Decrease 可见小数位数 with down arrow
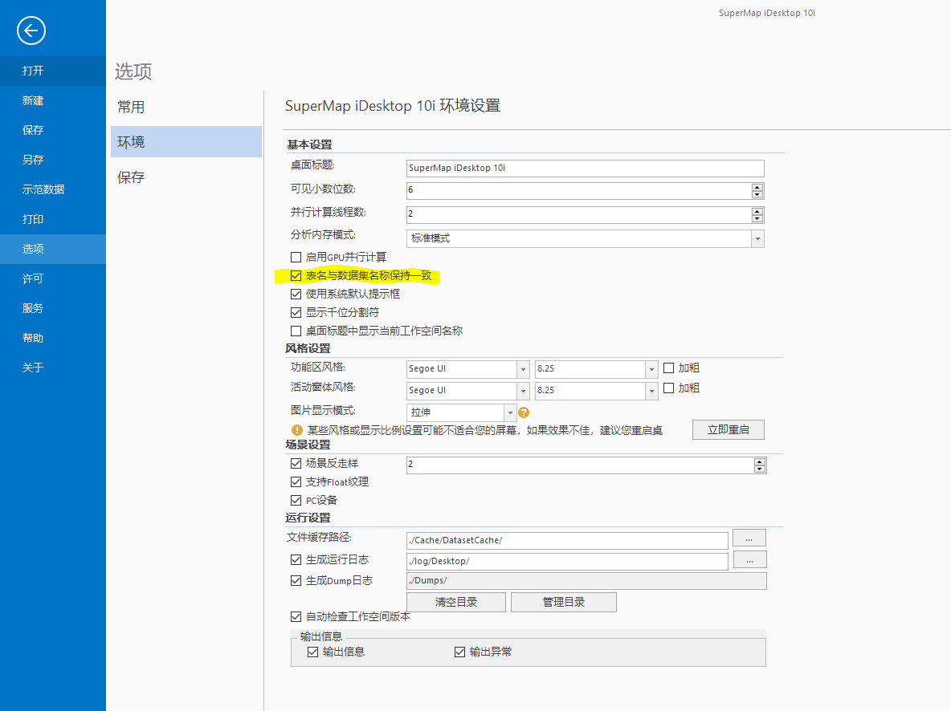Viewport: 951px width, 711px height. (x=757, y=194)
